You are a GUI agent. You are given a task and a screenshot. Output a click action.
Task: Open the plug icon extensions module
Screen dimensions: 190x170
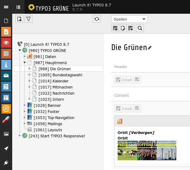(x=6, y=163)
